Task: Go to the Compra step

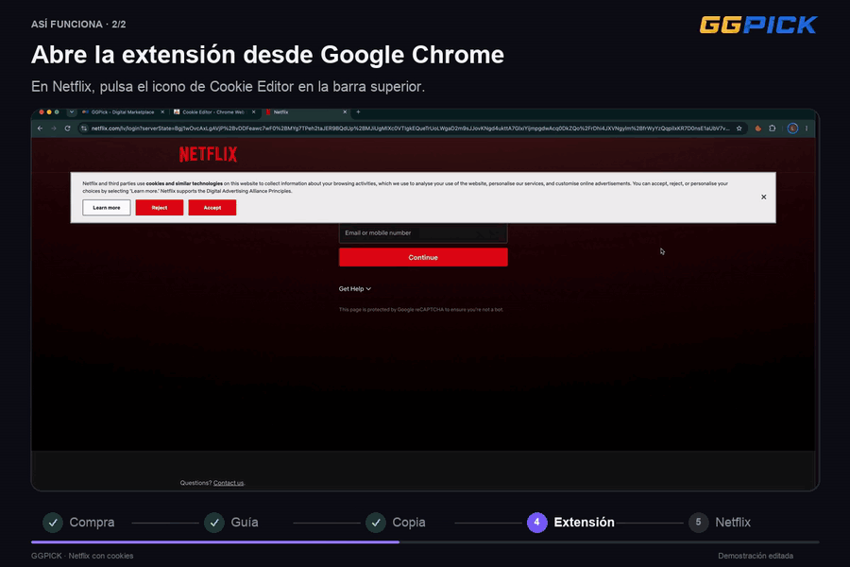Action: pyautogui.click(x=79, y=523)
